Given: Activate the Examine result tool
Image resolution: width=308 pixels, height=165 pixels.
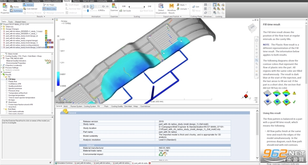Looking at the screenshot, I should 114,8.
